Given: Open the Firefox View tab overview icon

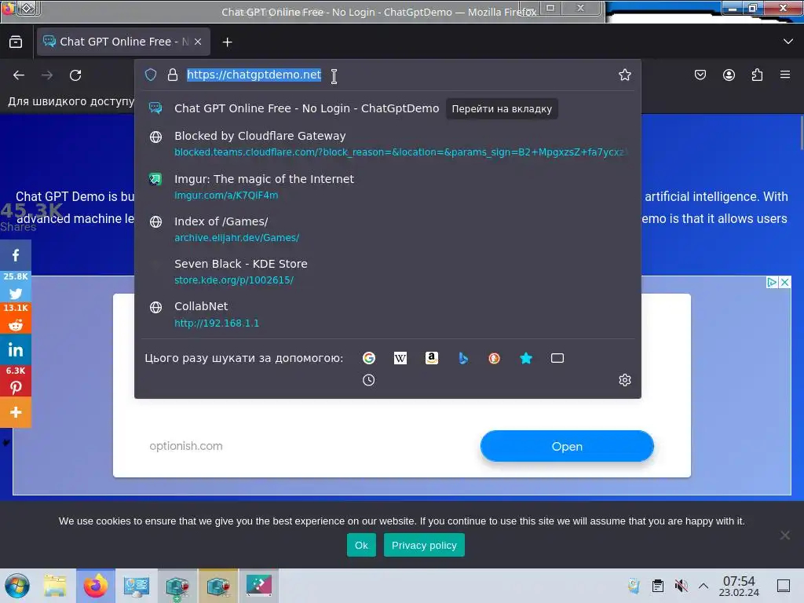Looking at the screenshot, I should click(x=16, y=42).
